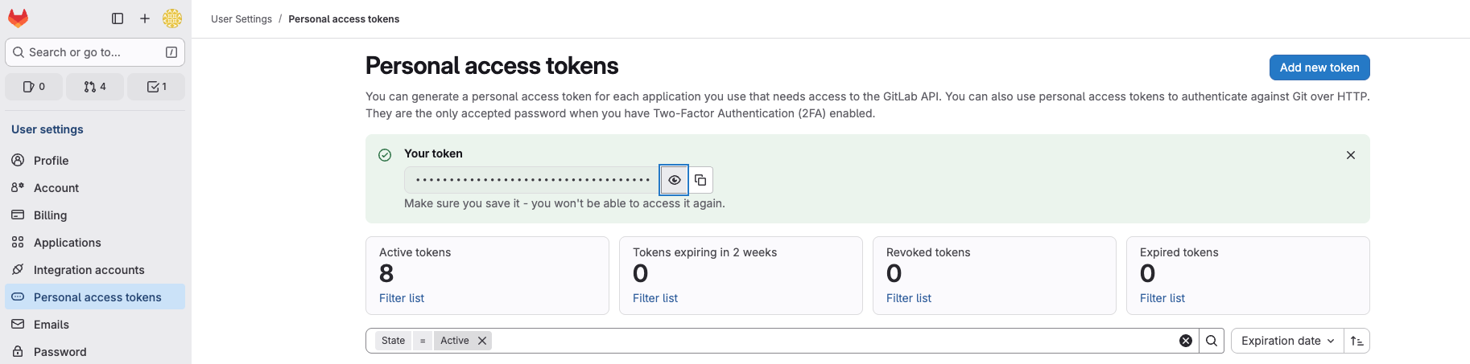The image size is (1470, 364).
Task: Open Password settings page
Action: (x=95, y=352)
